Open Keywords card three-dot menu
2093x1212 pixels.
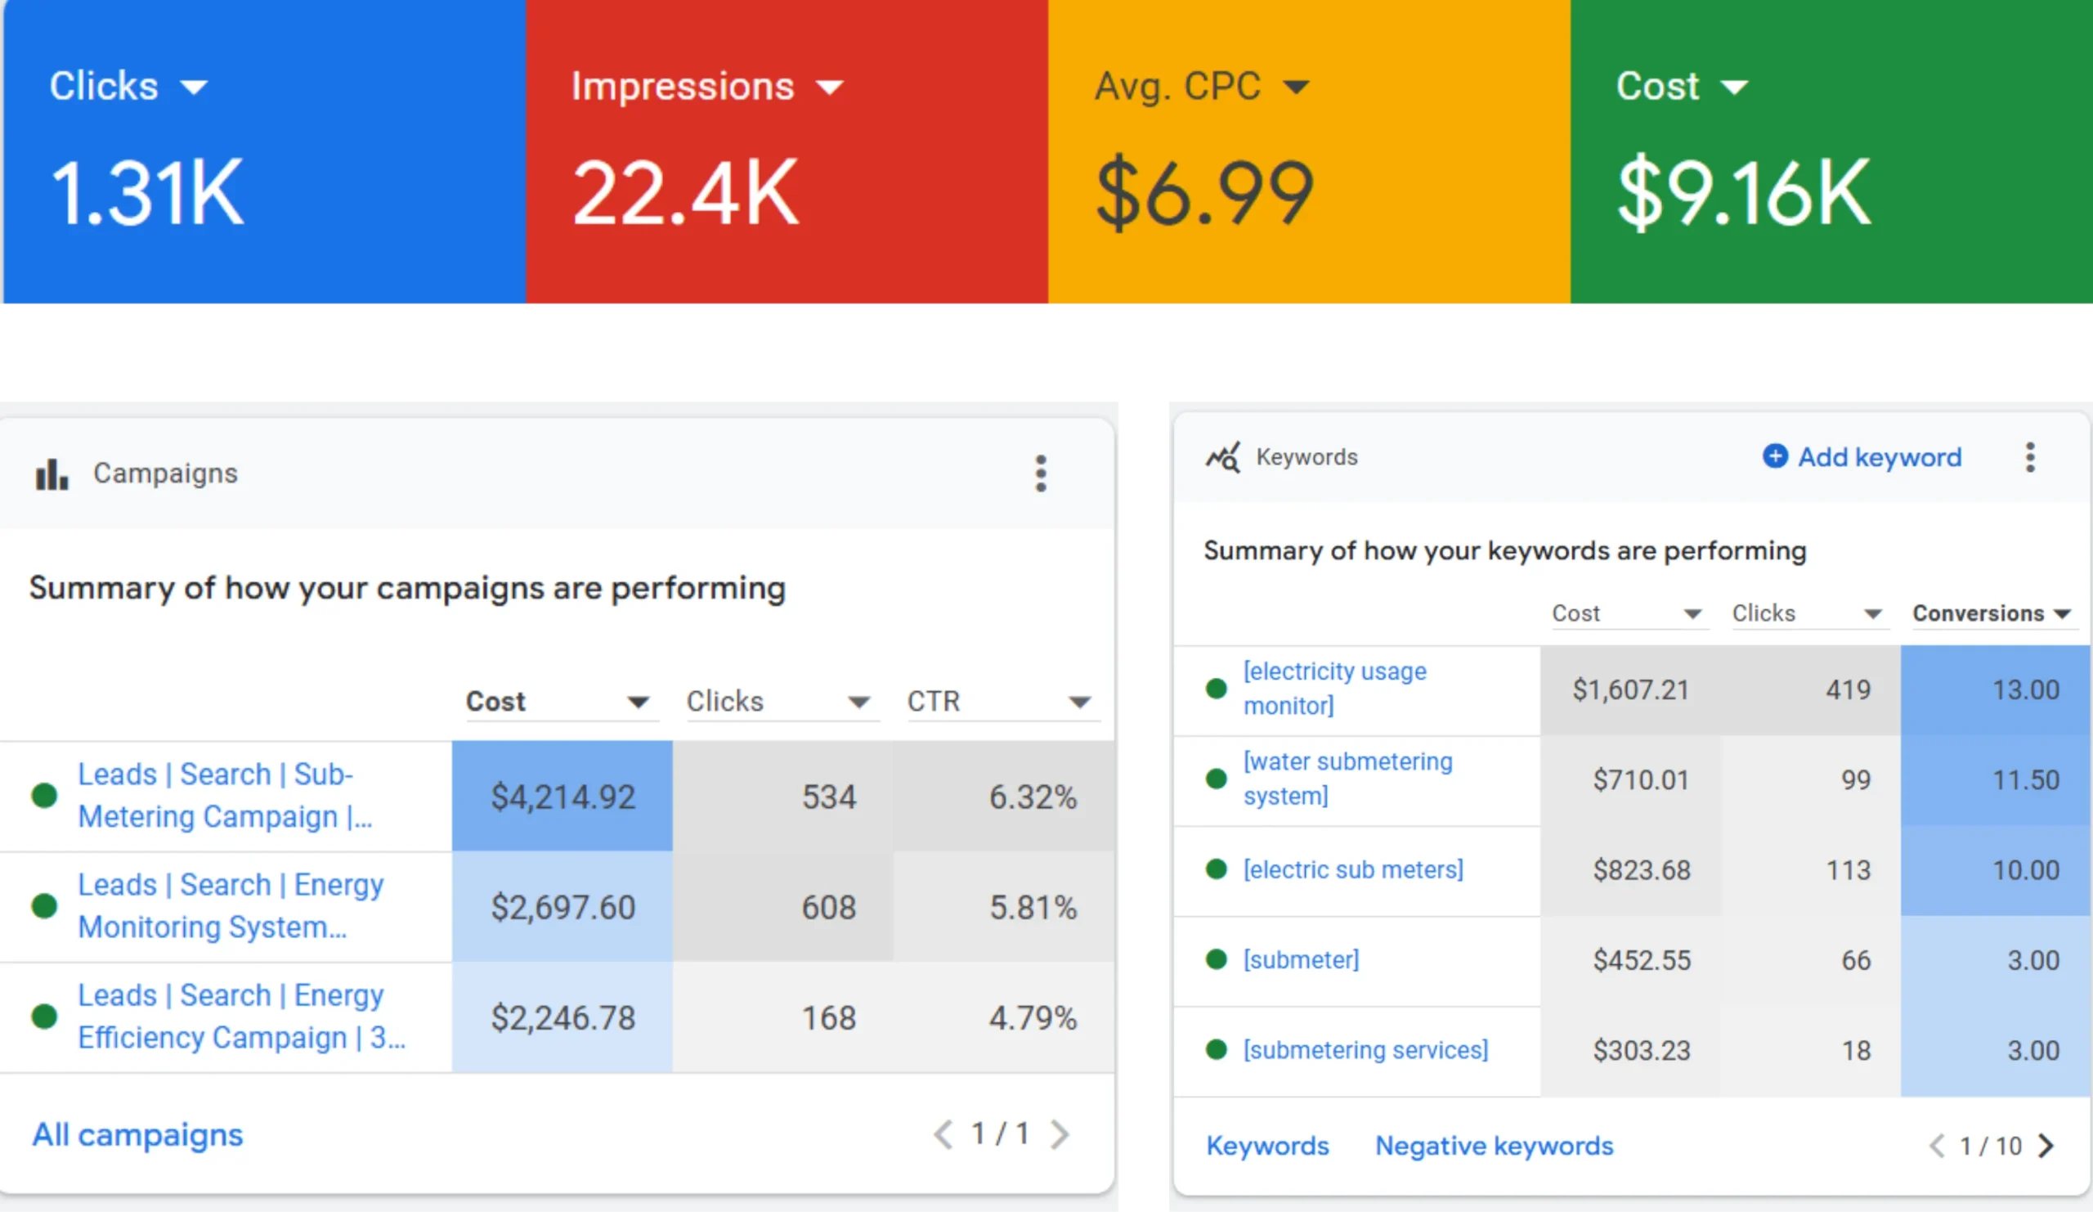click(x=2030, y=458)
